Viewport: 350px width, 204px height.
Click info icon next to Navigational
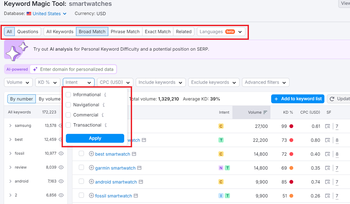click(x=104, y=105)
